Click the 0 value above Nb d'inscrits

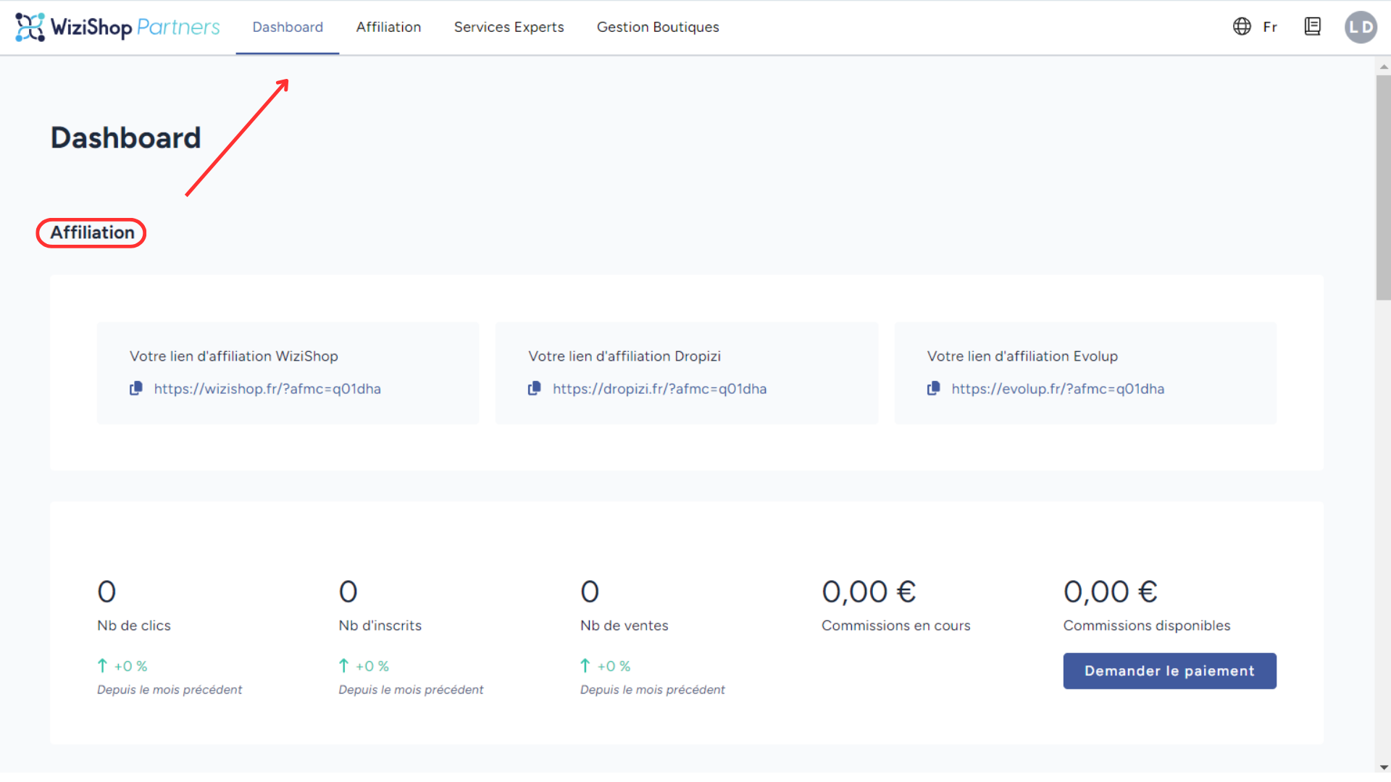click(x=348, y=592)
